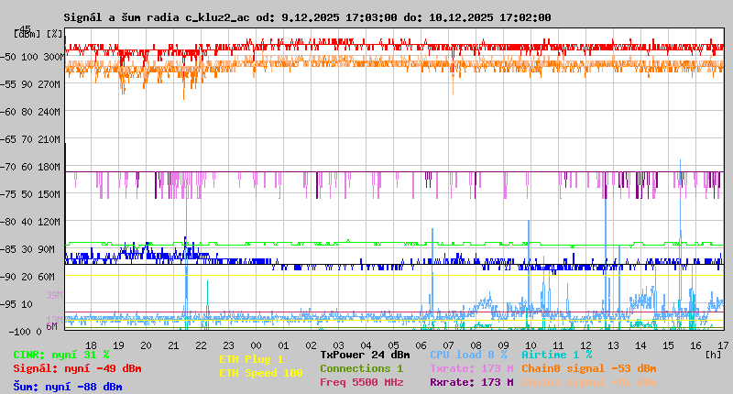Viewport: 733px width, 394px height.
Task: Click the '21' hour tick label
Action: click(173, 345)
